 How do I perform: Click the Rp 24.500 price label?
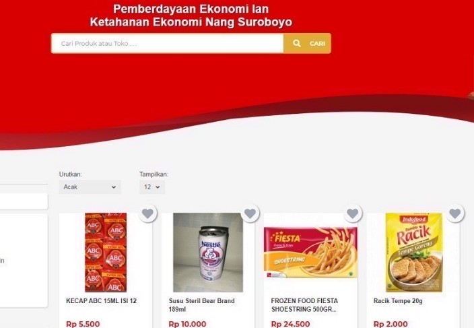(x=290, y=324)
